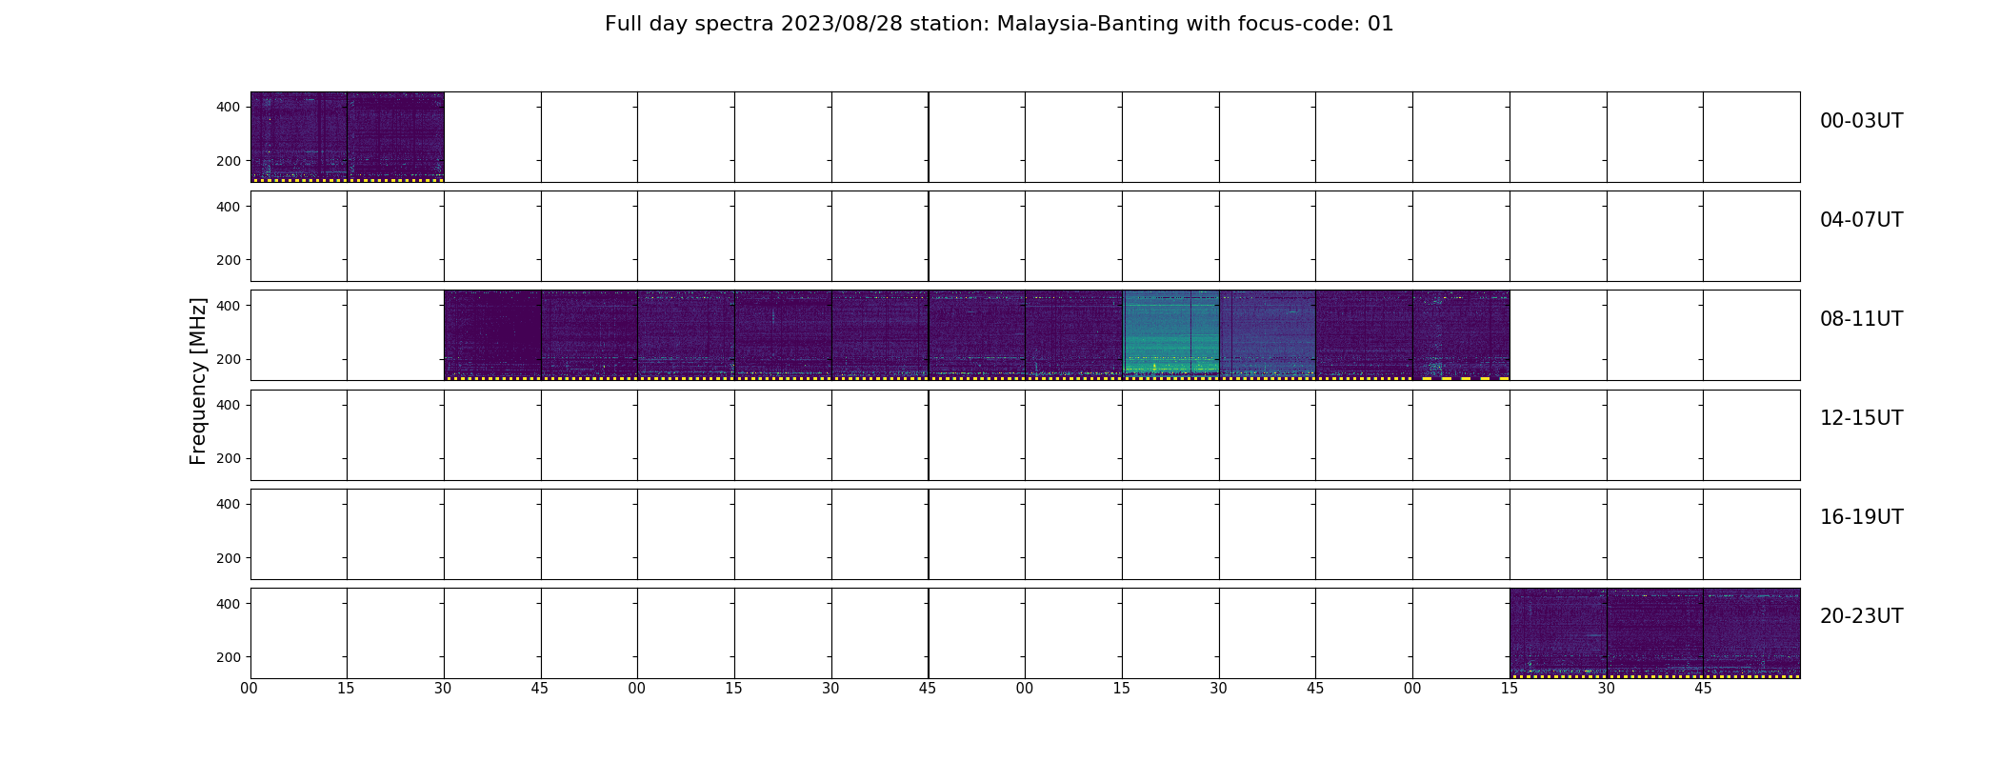Open the first spectrogram segment in the 00-03UT row
2000x762 pixels.
(299, 137)
